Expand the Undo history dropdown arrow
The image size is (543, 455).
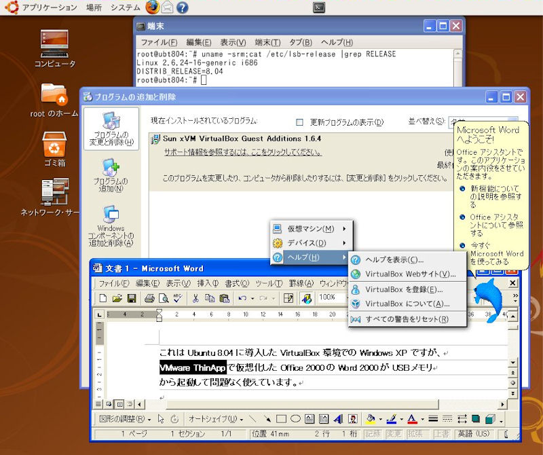pyautogui.click(x=252, y=299)
